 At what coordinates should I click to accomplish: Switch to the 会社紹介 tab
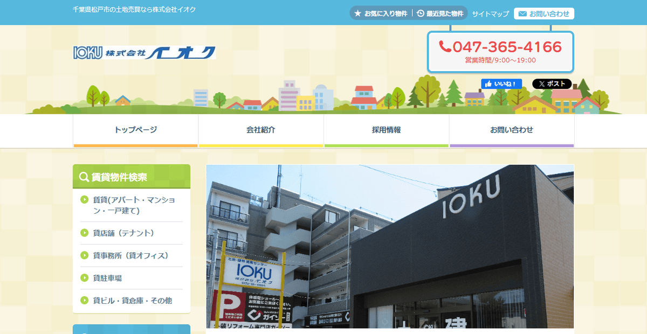click(x=260, y=129)
